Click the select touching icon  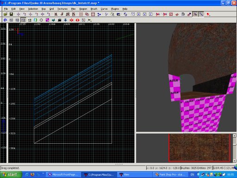point(62,14)
